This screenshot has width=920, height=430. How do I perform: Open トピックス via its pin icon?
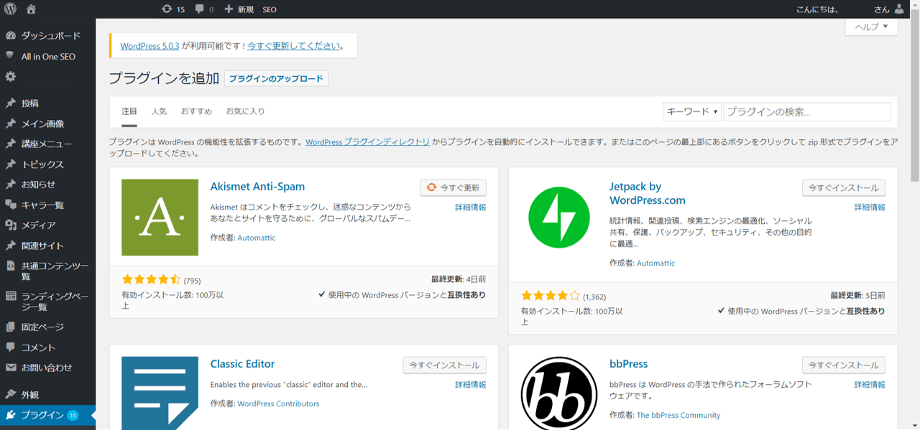tap(10, 164)
